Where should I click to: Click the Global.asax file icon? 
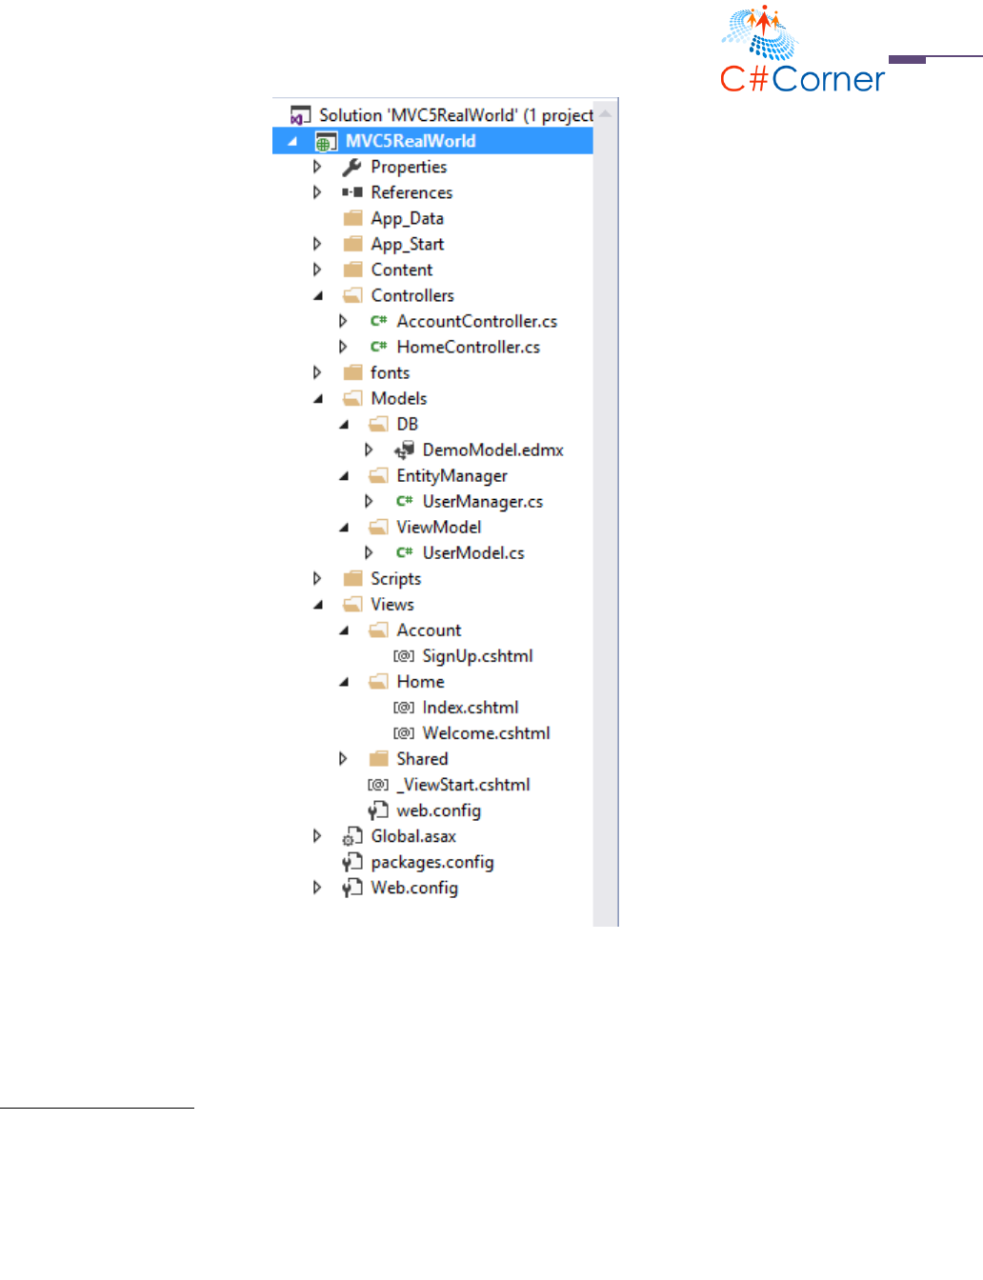352,837
